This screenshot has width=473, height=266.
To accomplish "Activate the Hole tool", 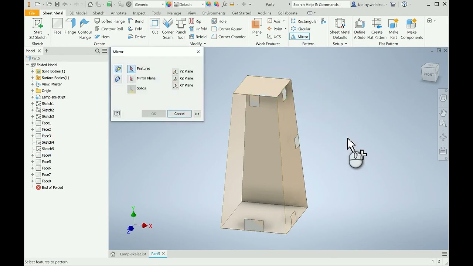I will coord(219,21).
